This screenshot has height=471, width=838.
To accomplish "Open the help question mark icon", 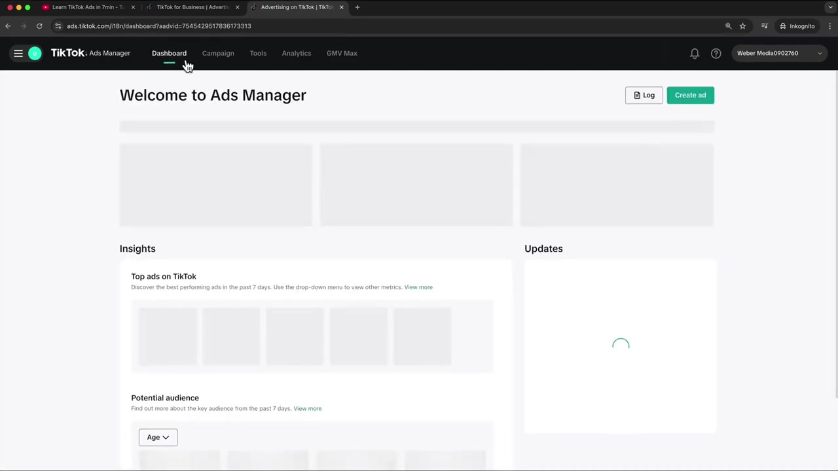I will (x=716, y=53).
